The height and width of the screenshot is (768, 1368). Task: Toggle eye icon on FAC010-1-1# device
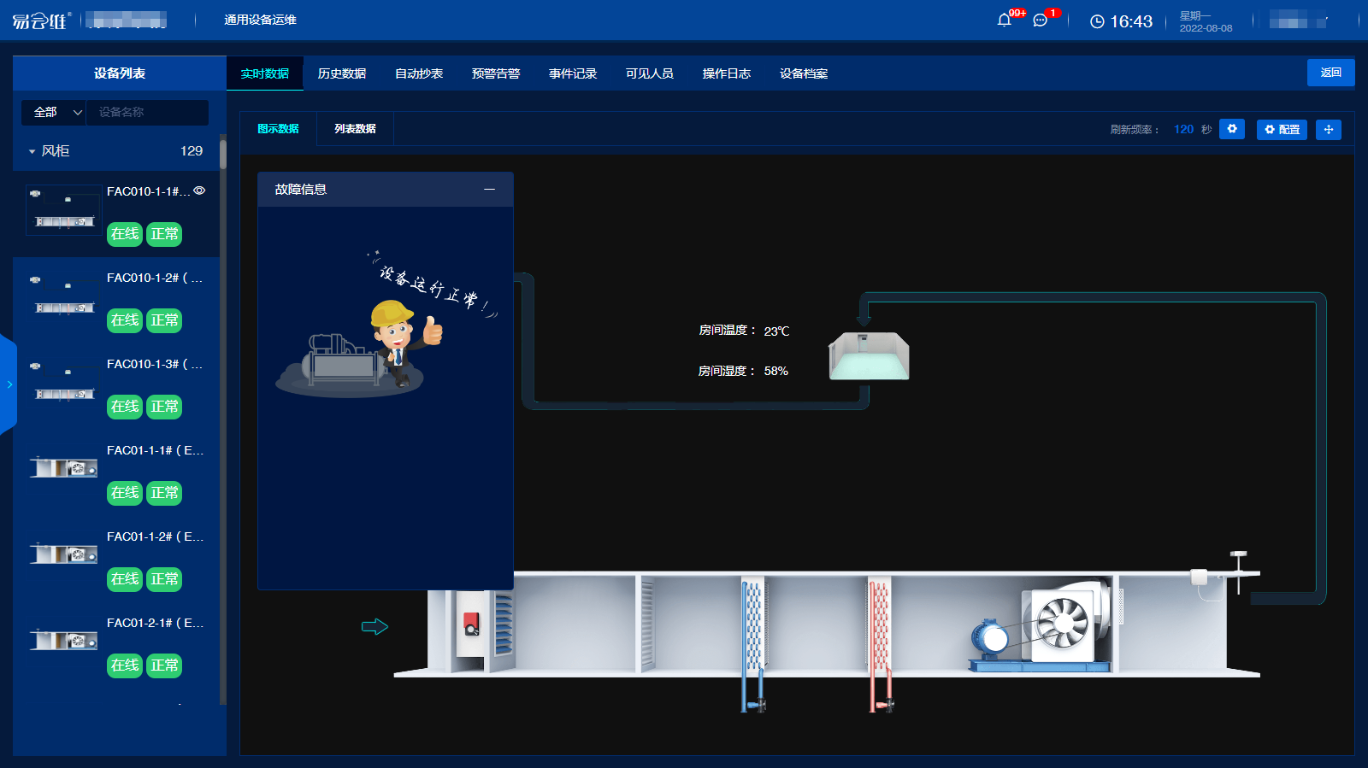click(199, 191)
